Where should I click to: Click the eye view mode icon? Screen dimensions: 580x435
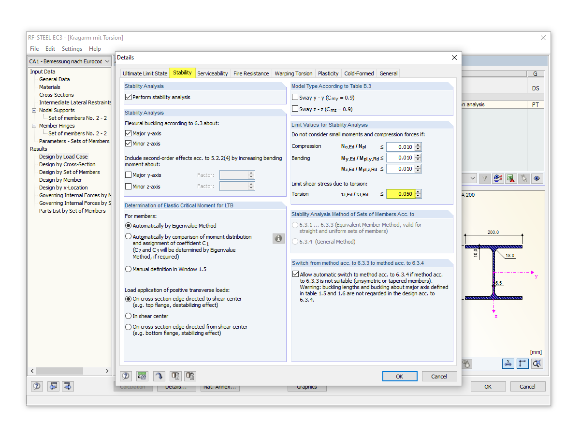pyautogui.click(x=537, y=178)
